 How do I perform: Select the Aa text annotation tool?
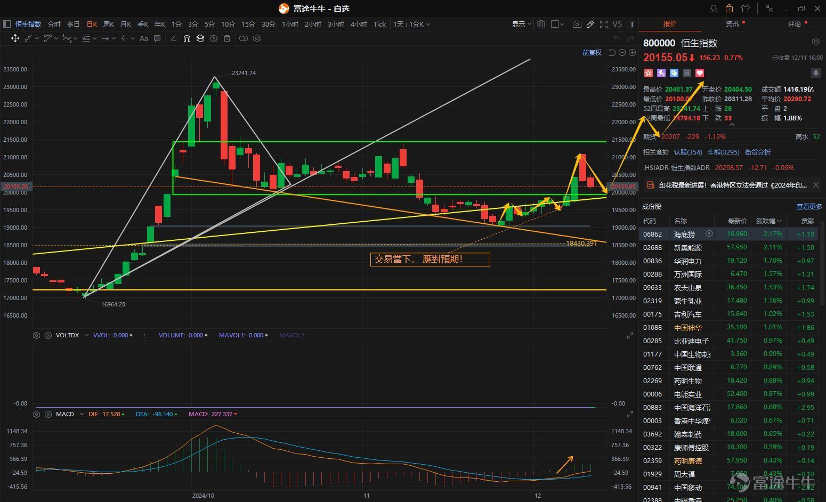143,38
